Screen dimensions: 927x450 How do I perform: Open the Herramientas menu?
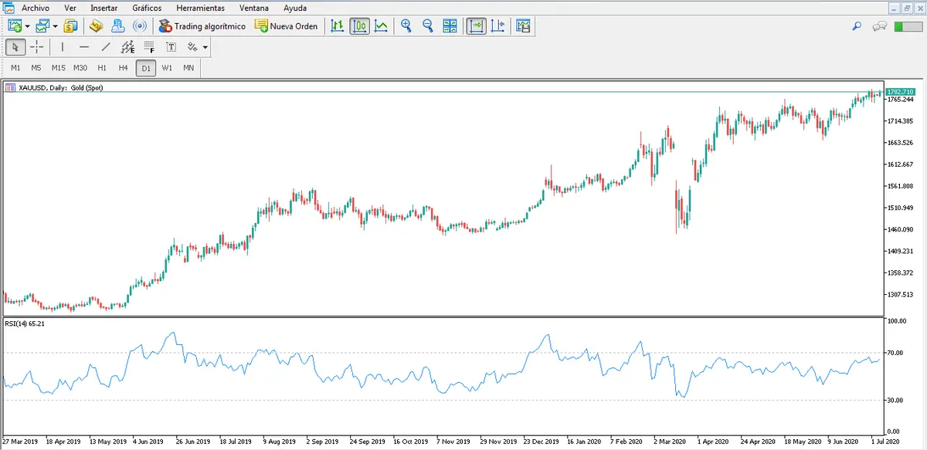200,8
